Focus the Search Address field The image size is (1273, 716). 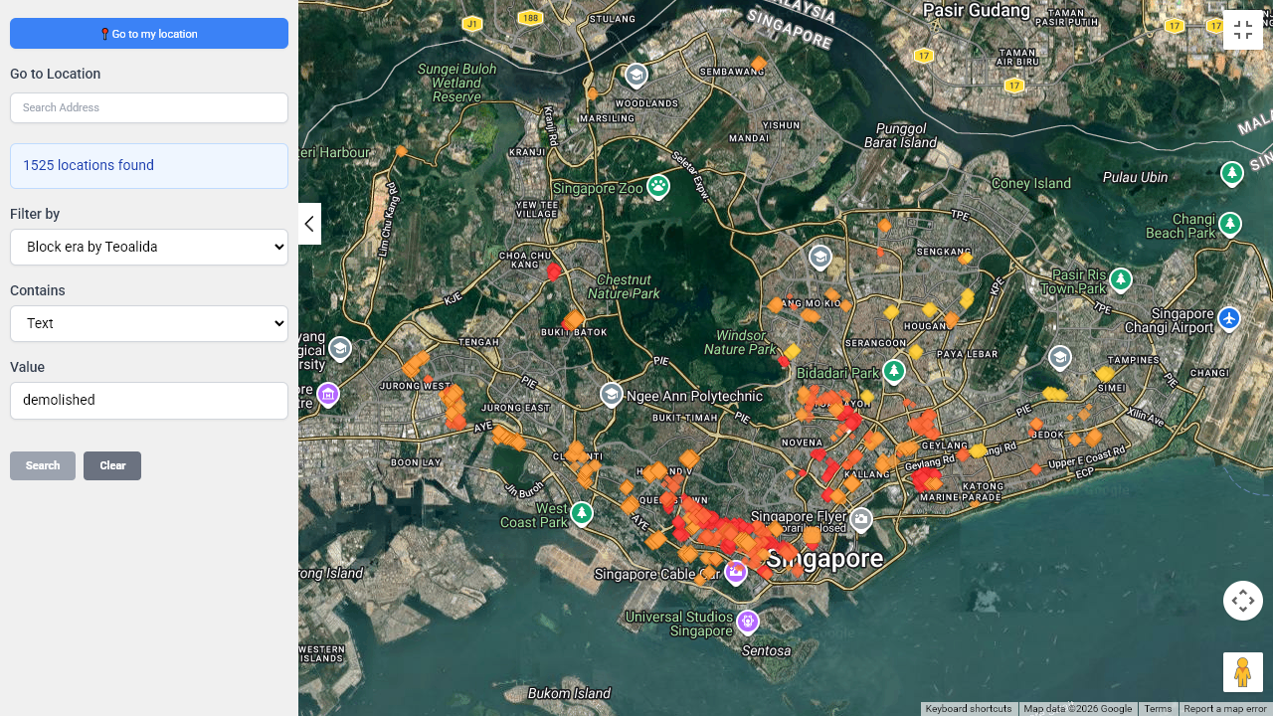coord(149,107)
